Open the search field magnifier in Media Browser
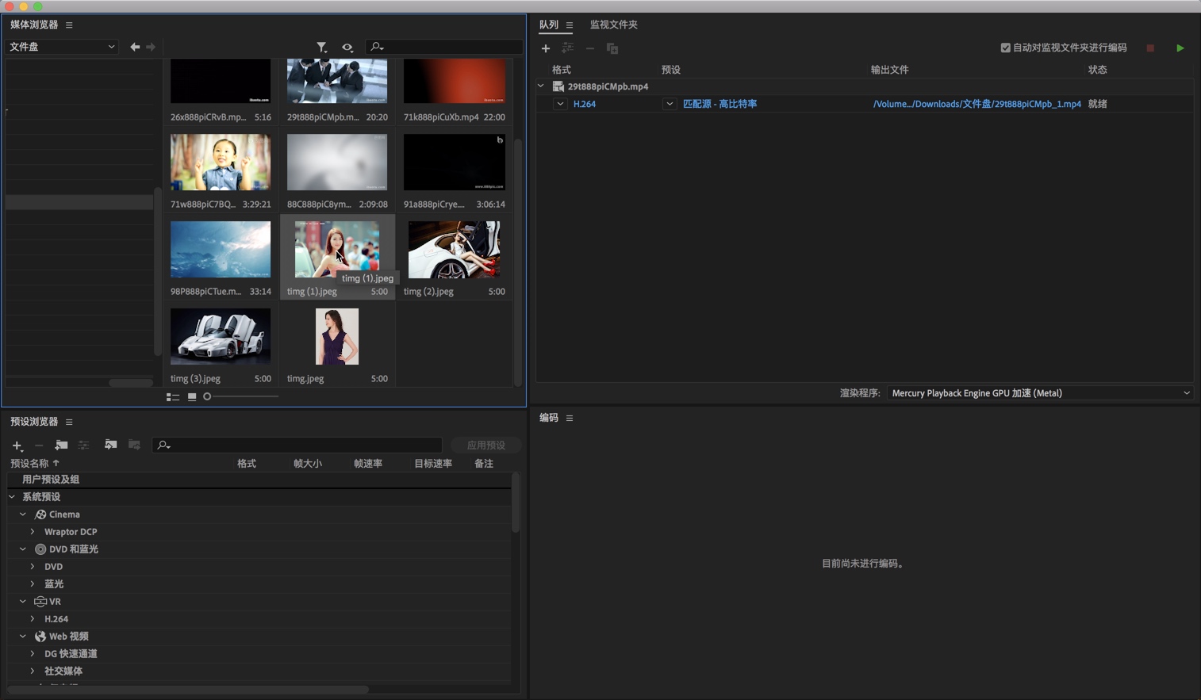This screenshot has height=700, width=1201. click(375, 47)
